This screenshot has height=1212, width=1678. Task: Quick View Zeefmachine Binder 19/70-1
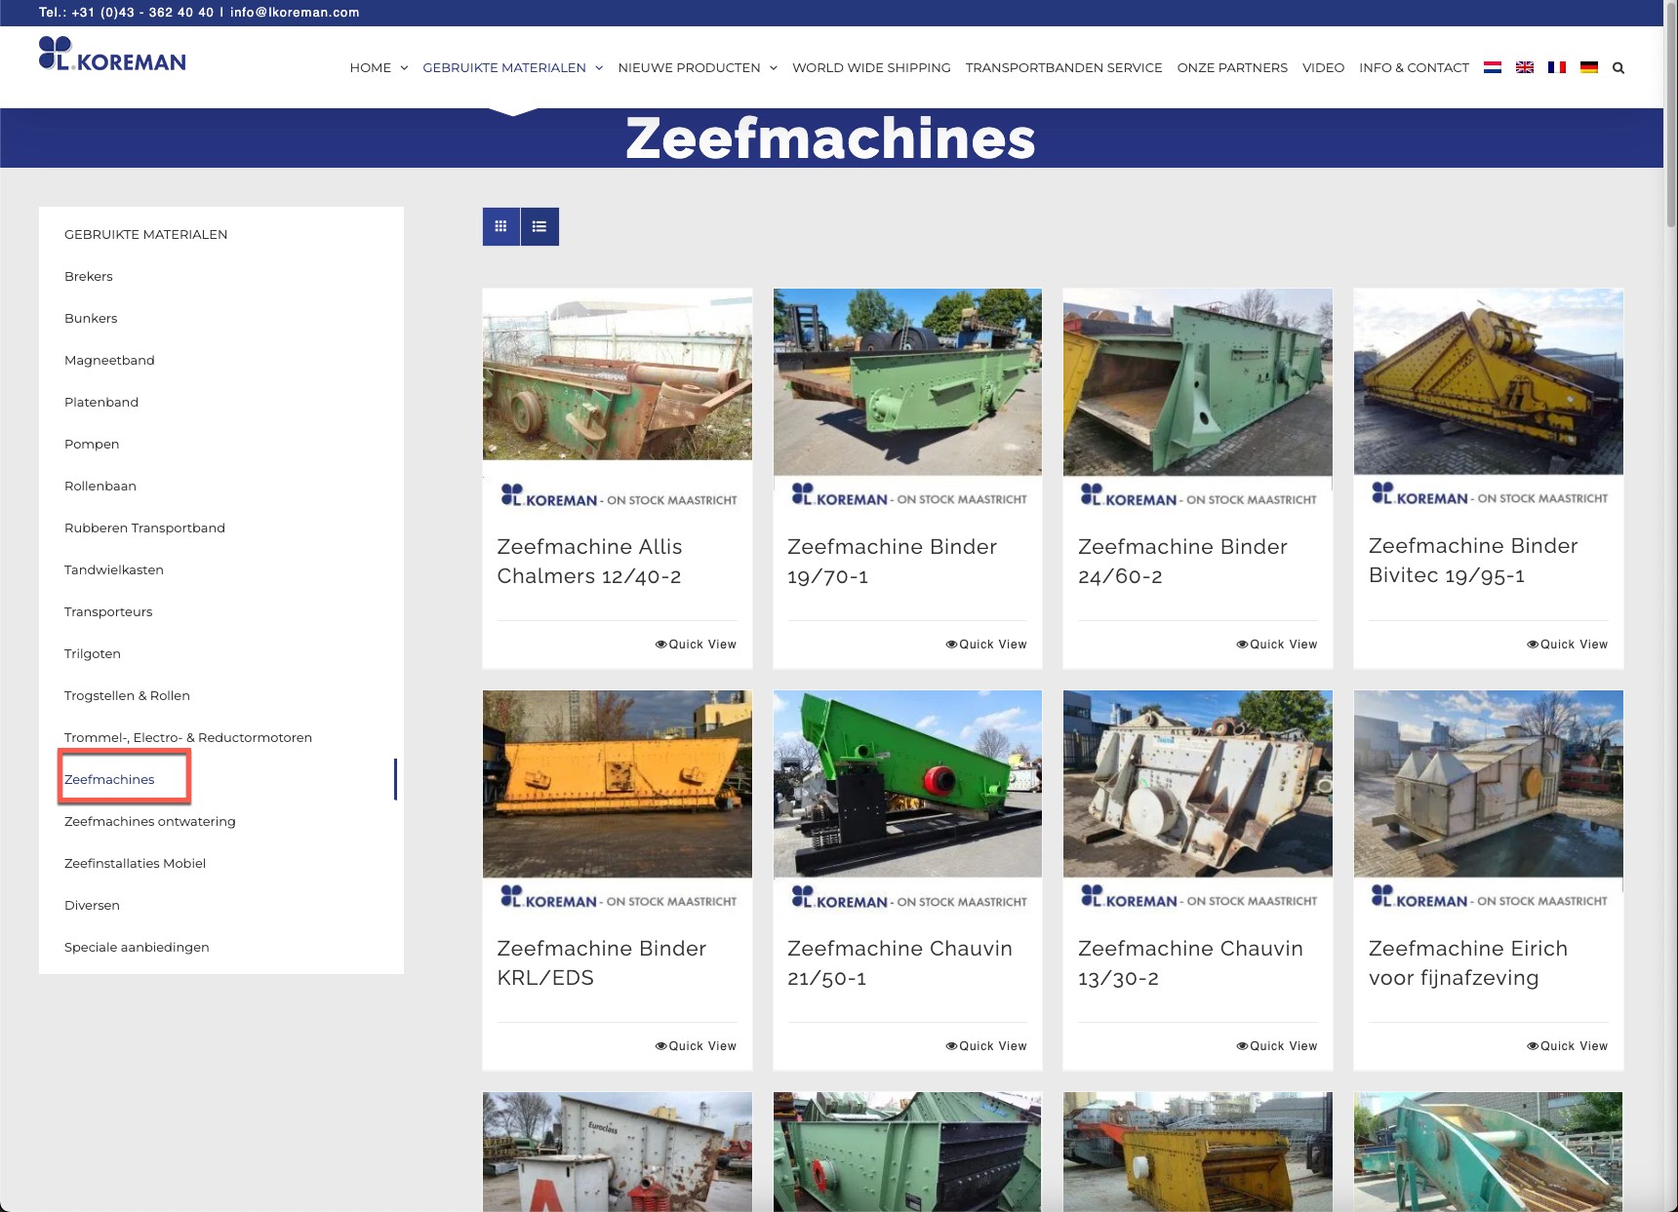(x=986, y=645)
